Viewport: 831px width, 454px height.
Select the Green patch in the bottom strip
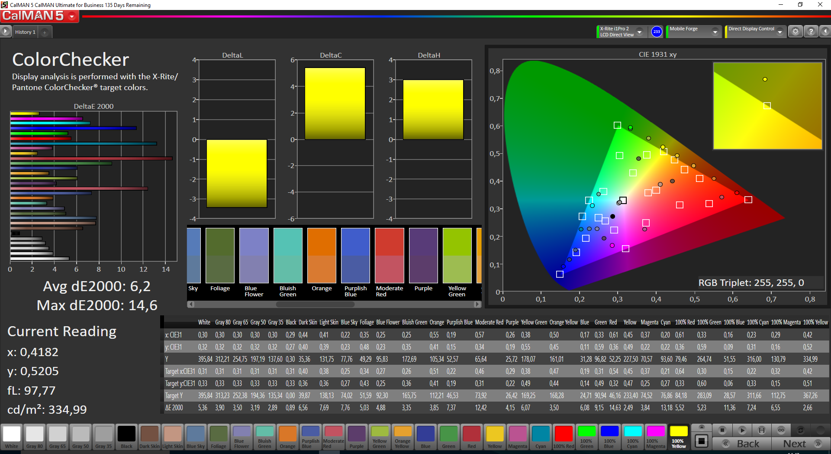pyautogui.click(x=448, y=437)
